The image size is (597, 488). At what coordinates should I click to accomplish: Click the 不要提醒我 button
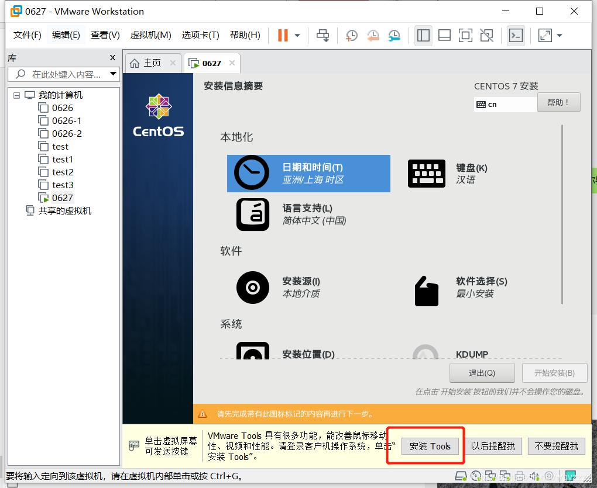556,446
